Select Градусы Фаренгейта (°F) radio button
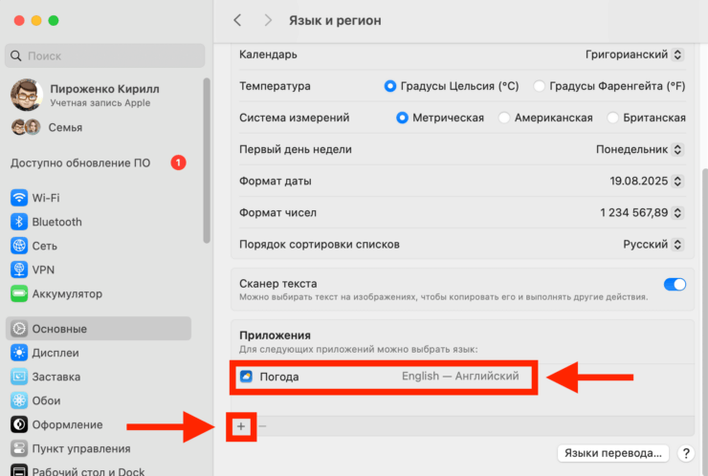The image size is (708, 476). (540, 86)
